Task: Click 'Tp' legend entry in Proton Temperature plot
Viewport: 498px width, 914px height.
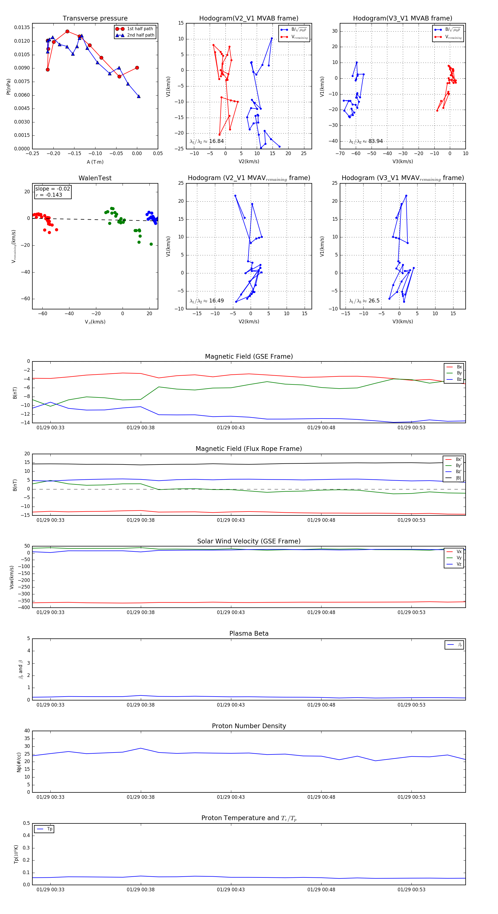Action: pos(44,829)
